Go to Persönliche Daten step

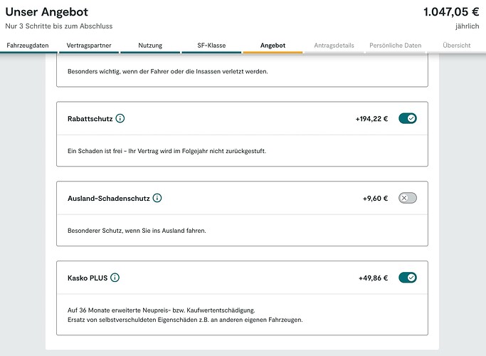395,46
